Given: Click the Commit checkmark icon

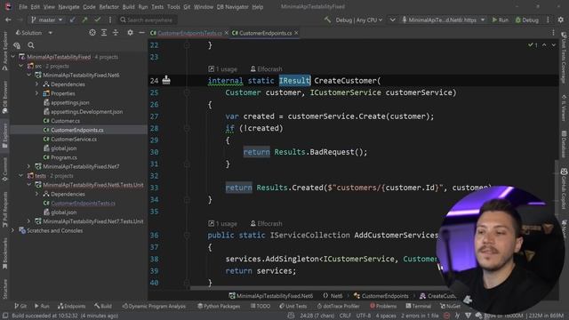Looking at the screenshot, I should point(97,20).
